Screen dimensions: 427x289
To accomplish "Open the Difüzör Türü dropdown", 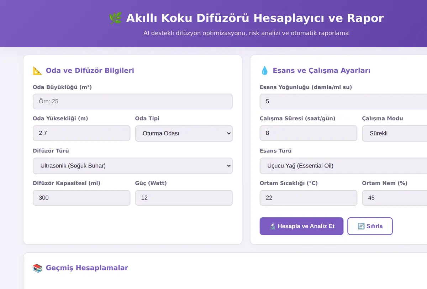I will click(x=133, y=166).
